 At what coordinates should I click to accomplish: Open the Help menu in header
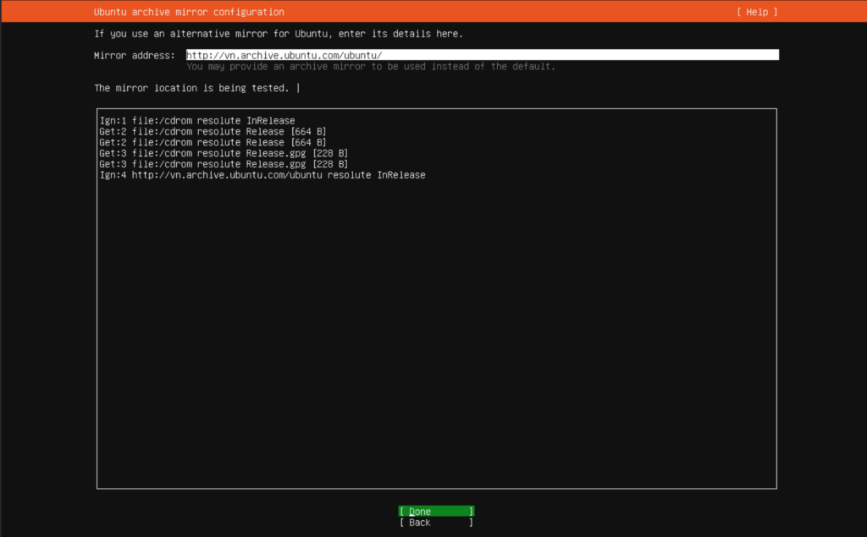(757, 12)
